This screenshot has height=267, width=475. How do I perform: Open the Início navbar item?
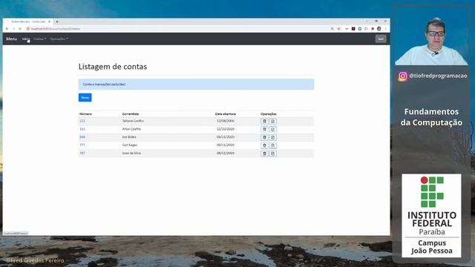[x=26, y=39]
